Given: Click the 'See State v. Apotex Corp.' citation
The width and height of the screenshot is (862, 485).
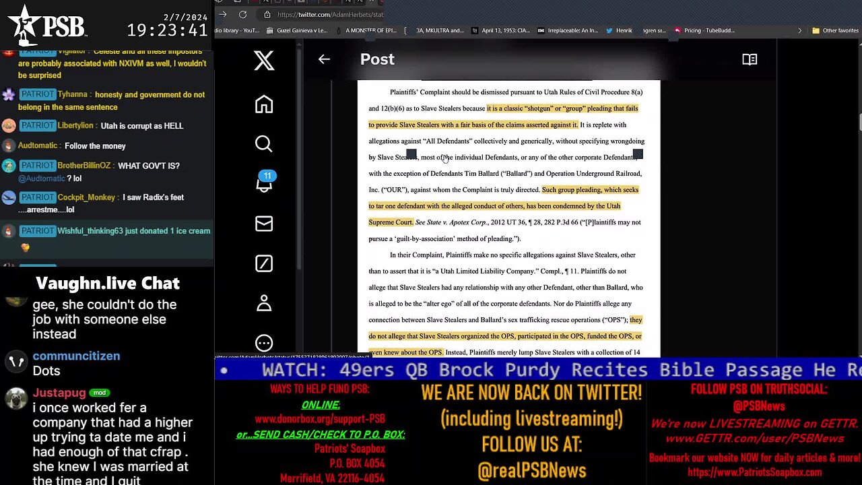Looking at the screenshot, I should coord(453,222).
